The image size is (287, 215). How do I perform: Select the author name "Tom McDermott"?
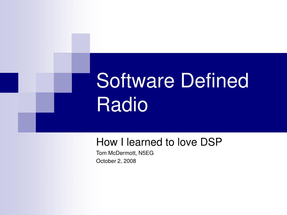click(x=116, y=153)
